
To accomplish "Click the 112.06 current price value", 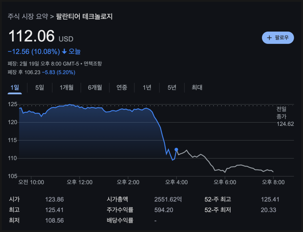I will [31, 36].
